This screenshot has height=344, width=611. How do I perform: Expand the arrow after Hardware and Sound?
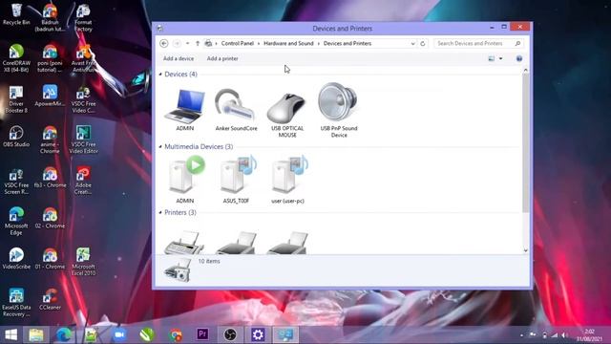point(319,44)
